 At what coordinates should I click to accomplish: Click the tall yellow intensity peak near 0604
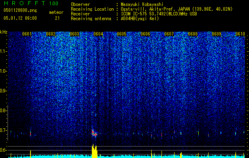coord(94,151)
